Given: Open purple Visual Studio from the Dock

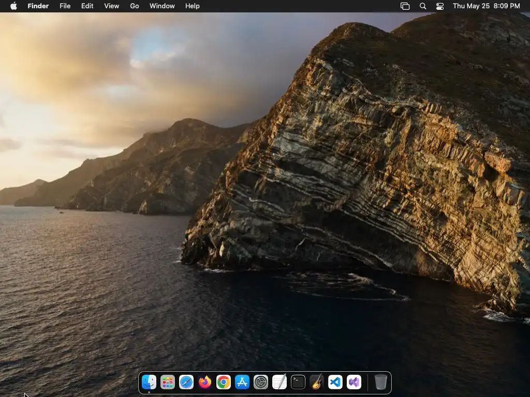Looking at the screenshot, I should 354,382.
